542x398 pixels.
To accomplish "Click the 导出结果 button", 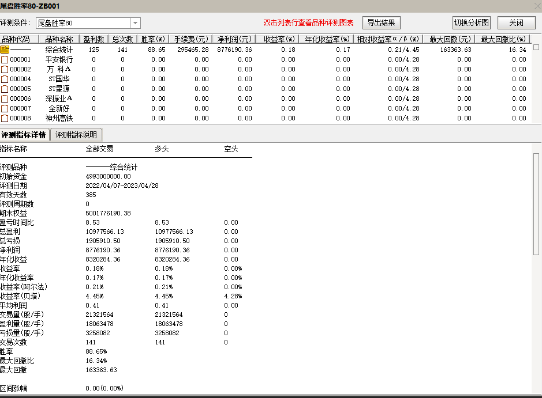I will [382, 23].
